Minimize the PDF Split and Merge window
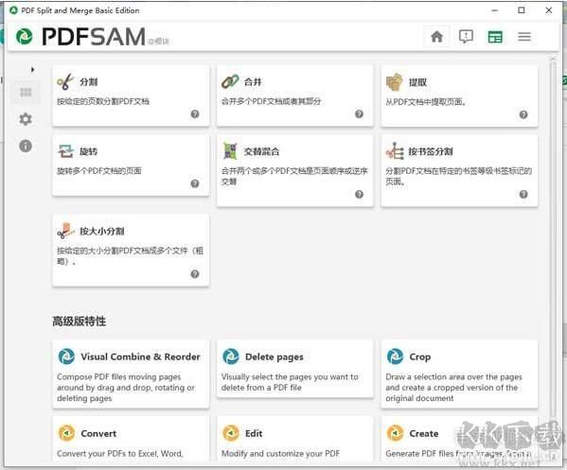Viewport: 567px width, 470px height. [495, 10]
